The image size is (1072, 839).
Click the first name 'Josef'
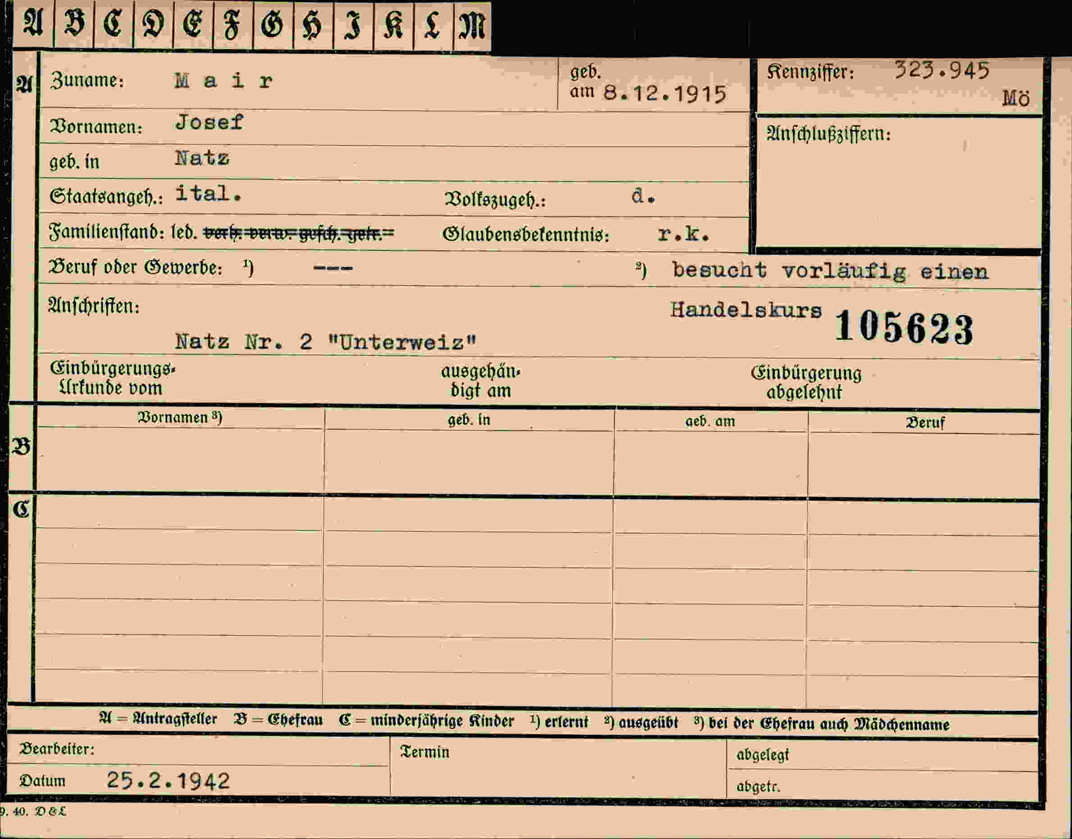coord(209,122)
